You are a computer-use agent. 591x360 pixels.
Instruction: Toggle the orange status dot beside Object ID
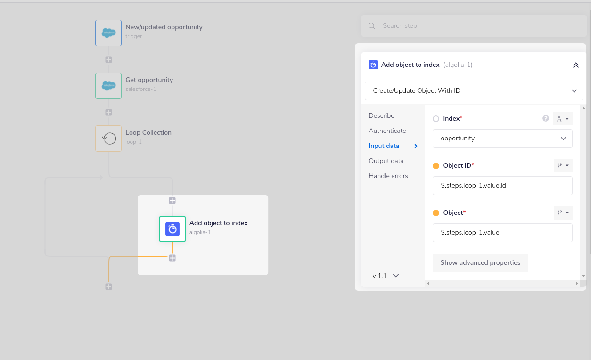coord(435,165)
